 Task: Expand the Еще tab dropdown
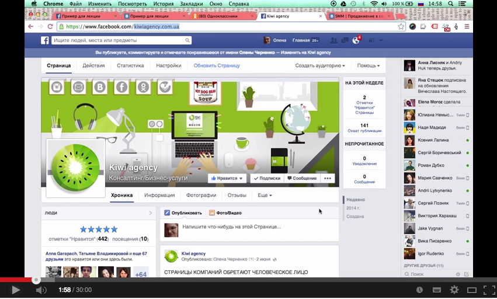[265, 195]
